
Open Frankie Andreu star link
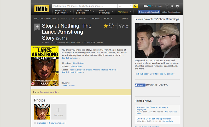108,70
